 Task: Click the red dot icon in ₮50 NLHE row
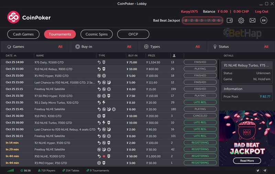(104, 156)
